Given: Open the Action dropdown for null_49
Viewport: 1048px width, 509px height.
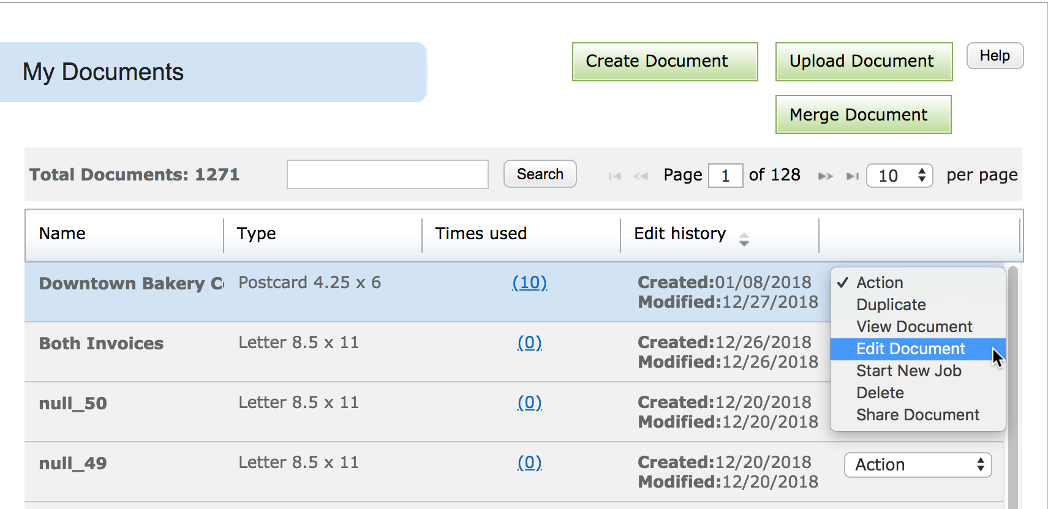Looking at the screenshot, I should coord(918,465).
